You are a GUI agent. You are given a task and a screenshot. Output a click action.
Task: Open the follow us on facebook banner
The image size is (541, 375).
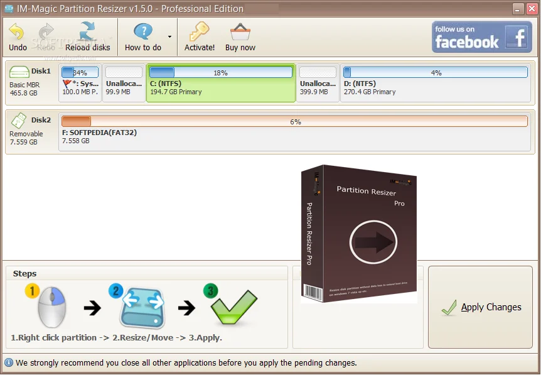[x=481, y=37]
